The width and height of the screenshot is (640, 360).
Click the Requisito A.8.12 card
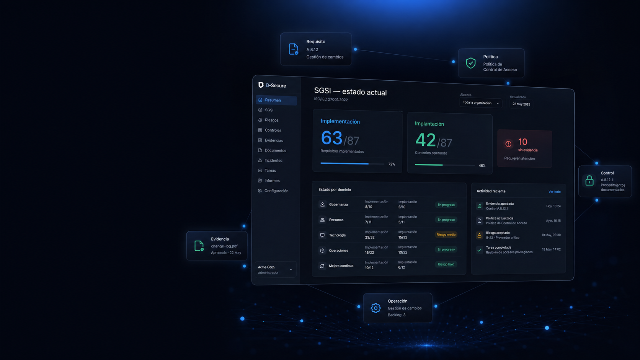[x=316, y=49]
